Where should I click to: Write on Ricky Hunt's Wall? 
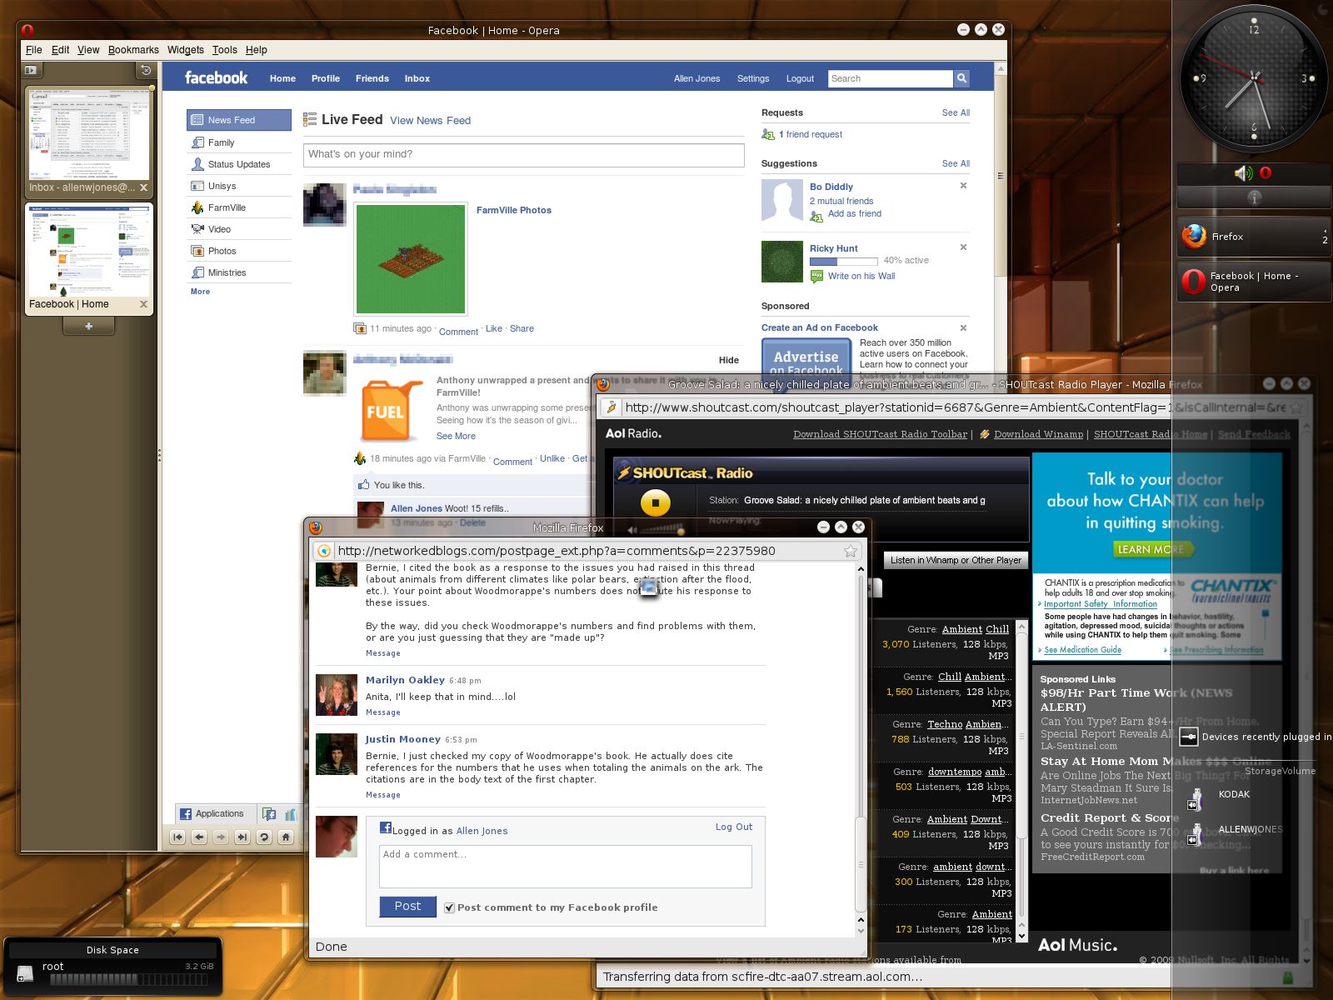pos(861,276)
